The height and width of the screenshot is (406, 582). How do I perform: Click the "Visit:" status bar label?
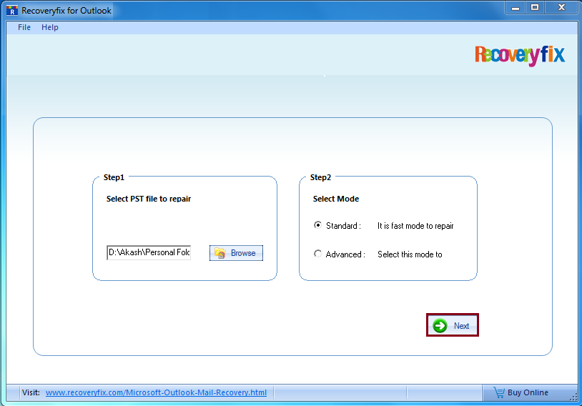click(x=31, y=392)
